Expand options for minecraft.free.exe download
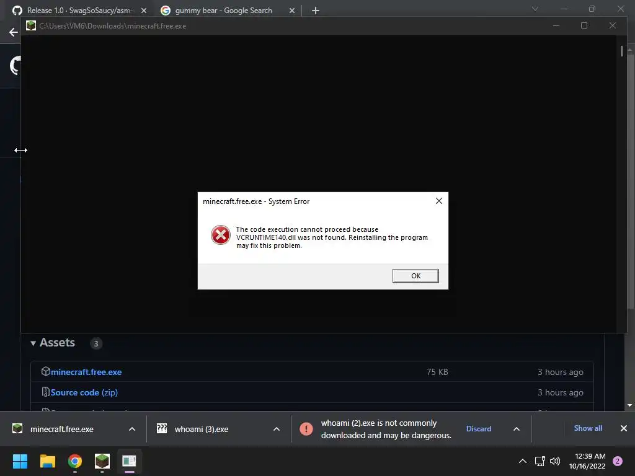Image resolution: width=635 pixels, height=476 pixels. pos(132,429)
